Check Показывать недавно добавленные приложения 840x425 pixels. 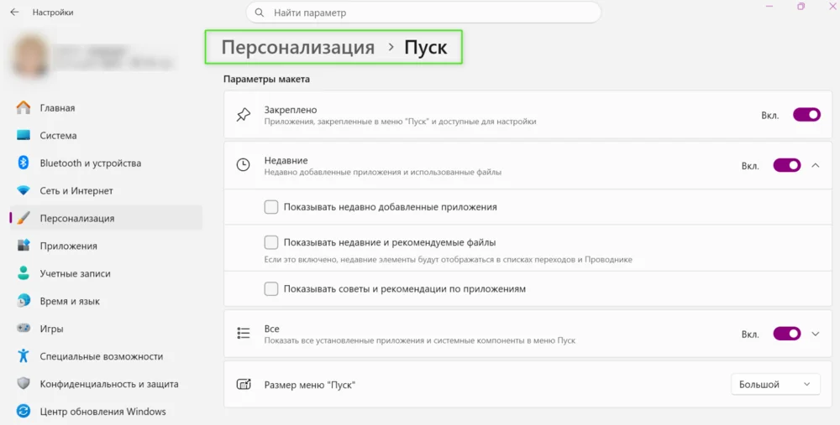pyautogui.click(x=271, y=207)
